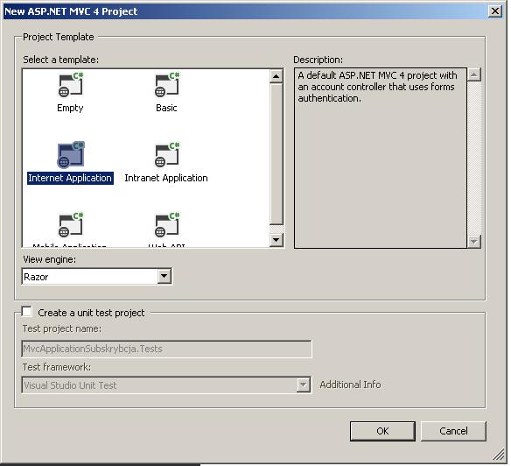Click description box scroll down arrow
Screen dimensions: 511x466
(x=474, y=242)
